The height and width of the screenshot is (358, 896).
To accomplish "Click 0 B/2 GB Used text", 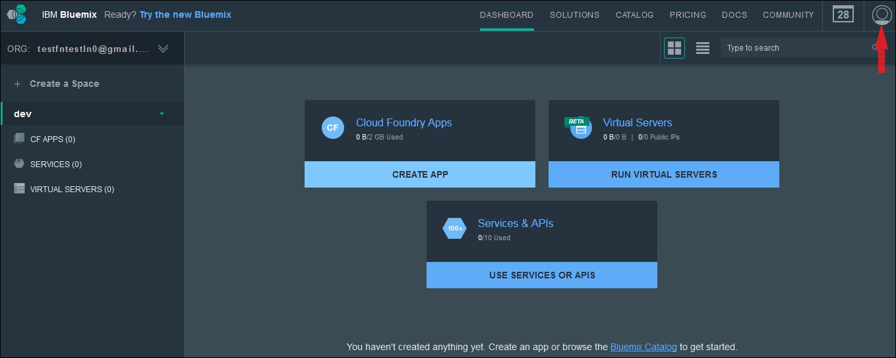I will coord(379,137).
